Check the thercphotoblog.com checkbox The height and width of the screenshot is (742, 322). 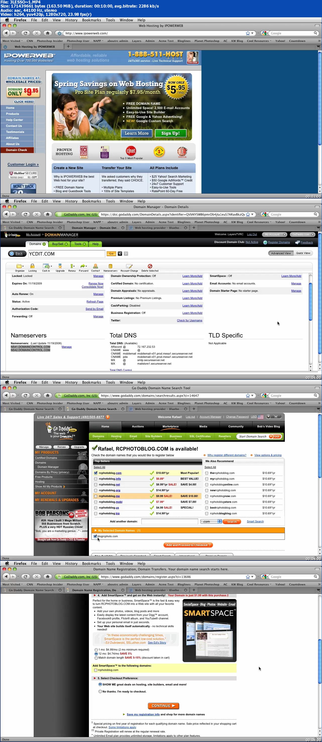[x=206, y=473]
